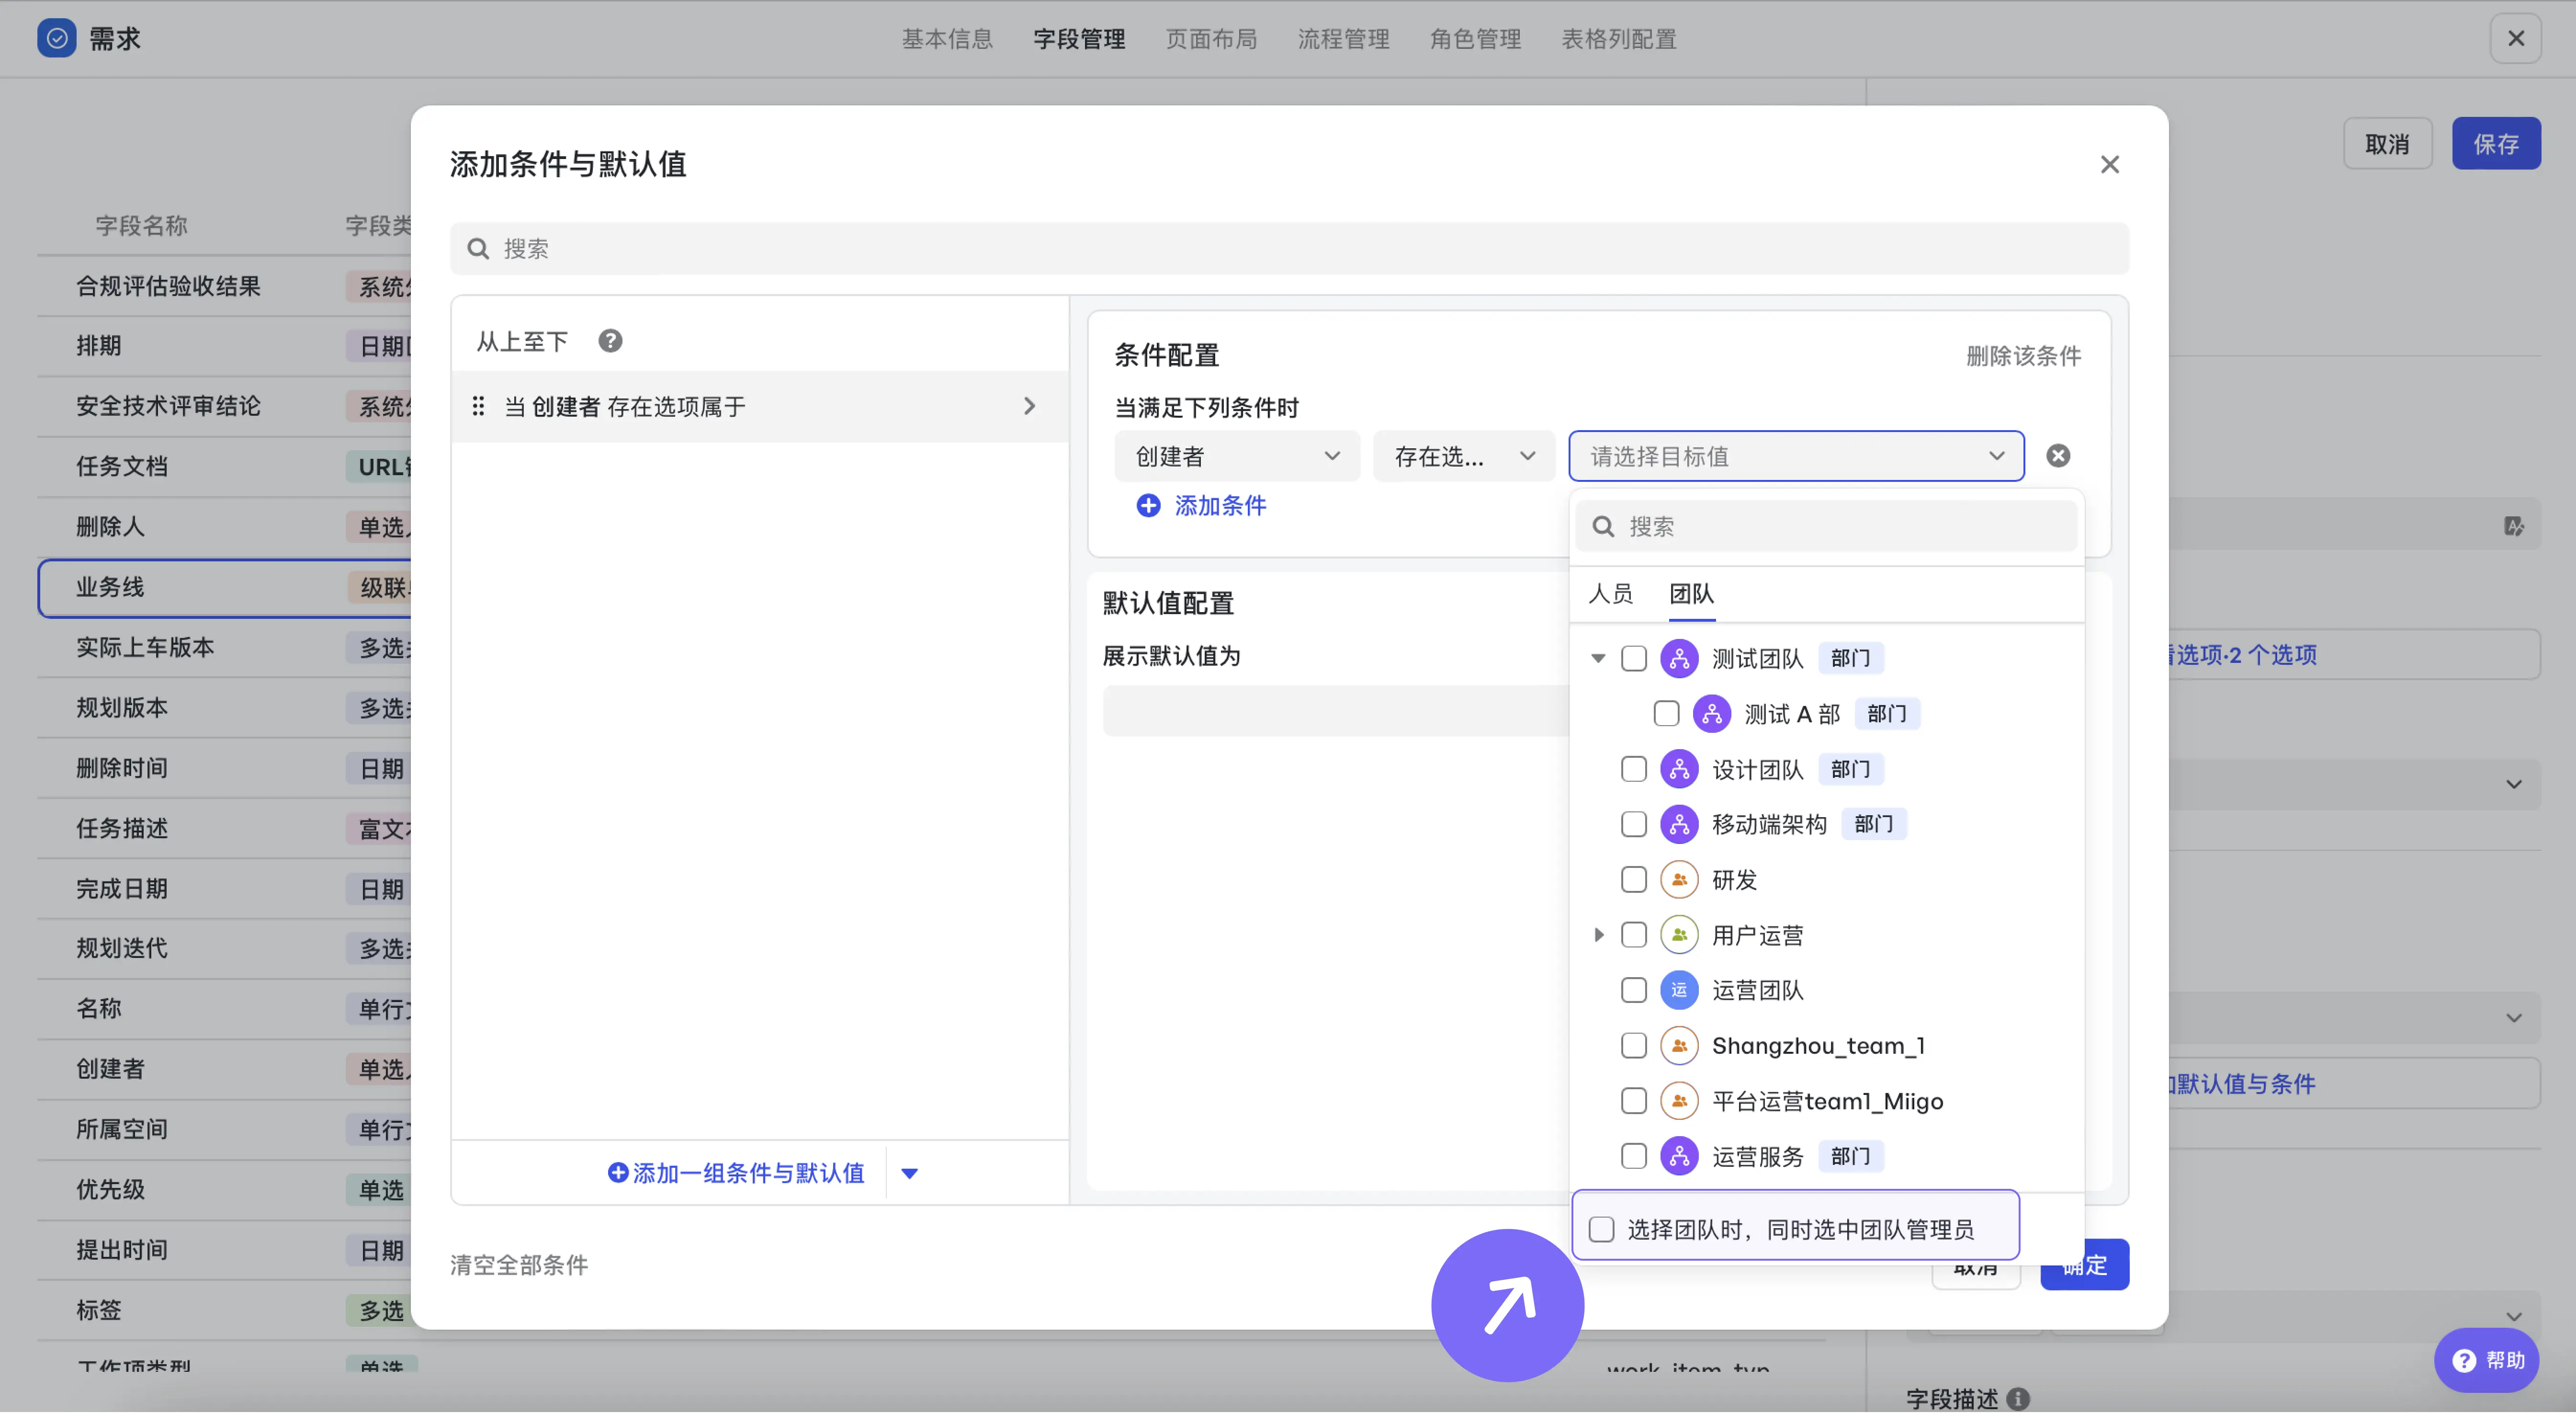Click the Shangzhou_team_1 avatar icon
The width and height of the screenshot is (2576, 1413).
1679,1046
